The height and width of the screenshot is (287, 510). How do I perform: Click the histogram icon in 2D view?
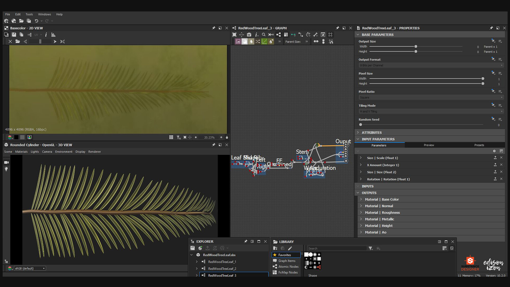pos(53,35)
